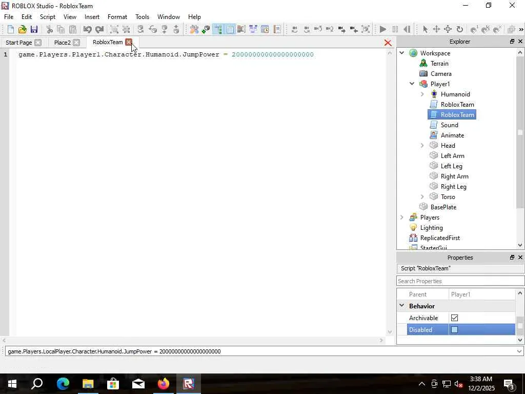This screenshot has height=394, width=525.
Task: Toggle the Explorer panel toolbar icon
Action: pos(218,29)
